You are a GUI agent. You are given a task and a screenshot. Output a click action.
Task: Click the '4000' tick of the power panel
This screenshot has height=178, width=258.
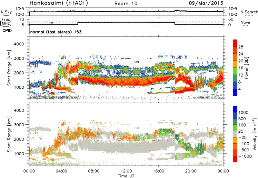19,44
